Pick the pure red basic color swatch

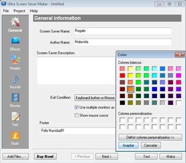click(122, 75)
